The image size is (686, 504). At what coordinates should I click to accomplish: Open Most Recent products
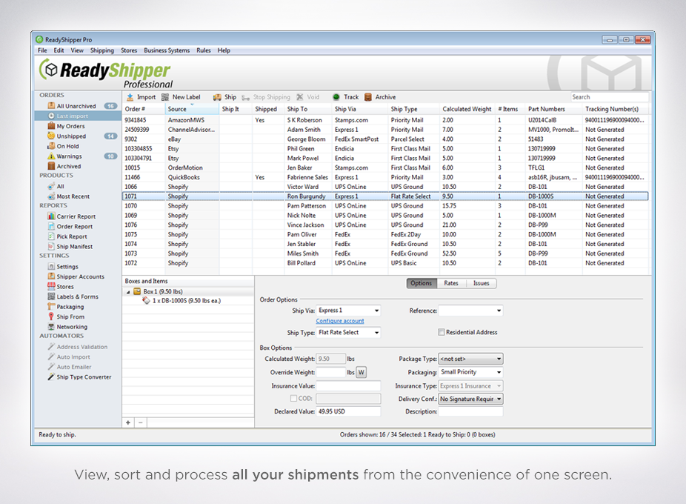tap(73, 196)
